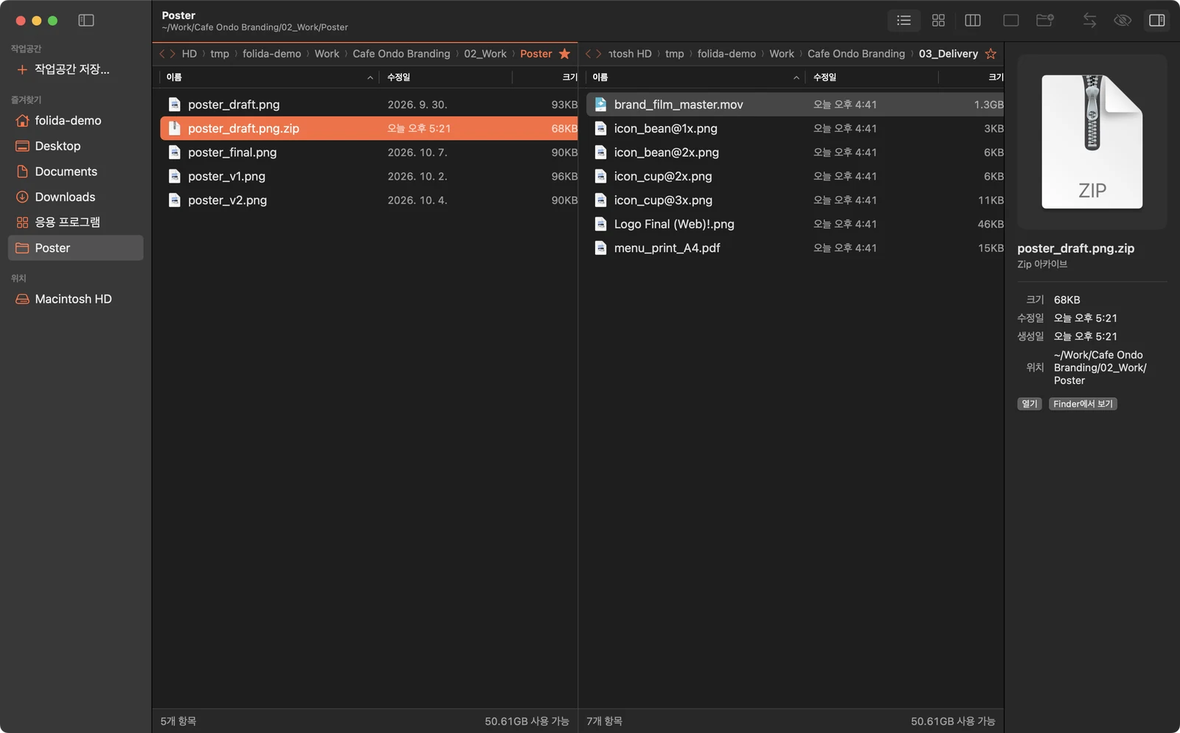Unfavorite the Poster folder via filled star
Viewport: 1180px width, 733px height.
(565, 54)
